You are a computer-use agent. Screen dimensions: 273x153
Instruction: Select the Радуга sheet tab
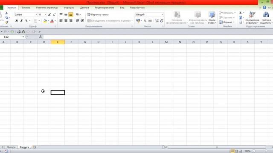pyautogui.click(x=24, y=147)
